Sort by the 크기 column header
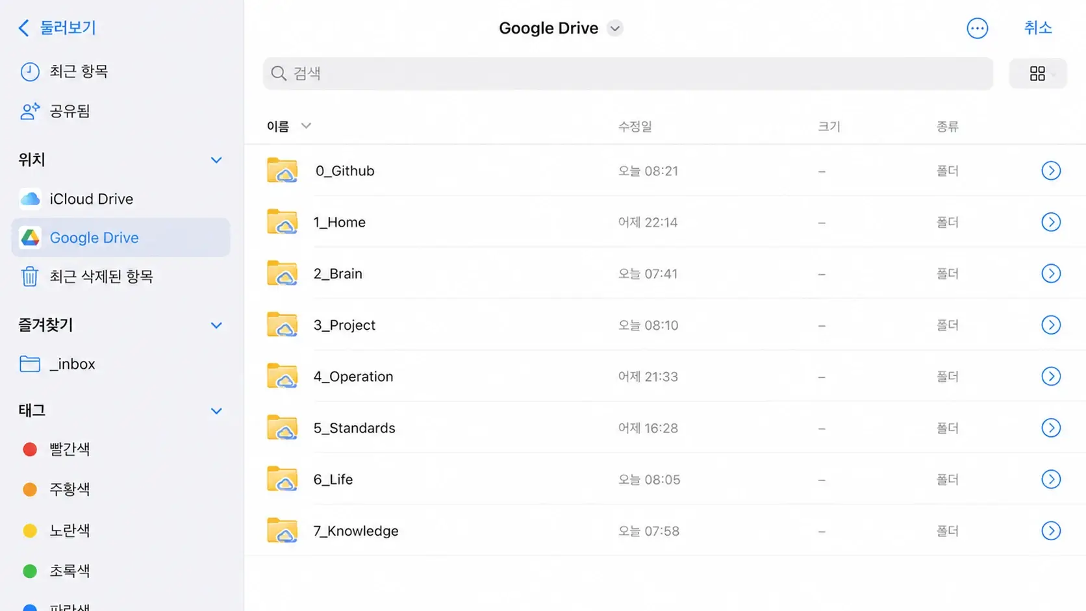 pyautogui.click(x=829, y=127)
